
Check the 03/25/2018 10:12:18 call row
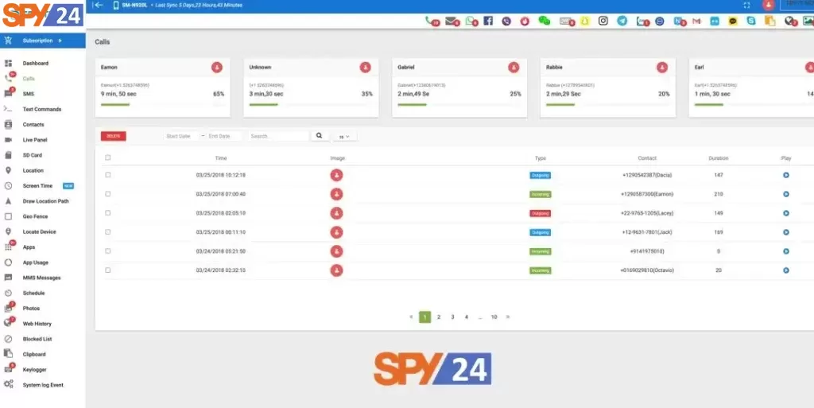(x=108, y=175)
